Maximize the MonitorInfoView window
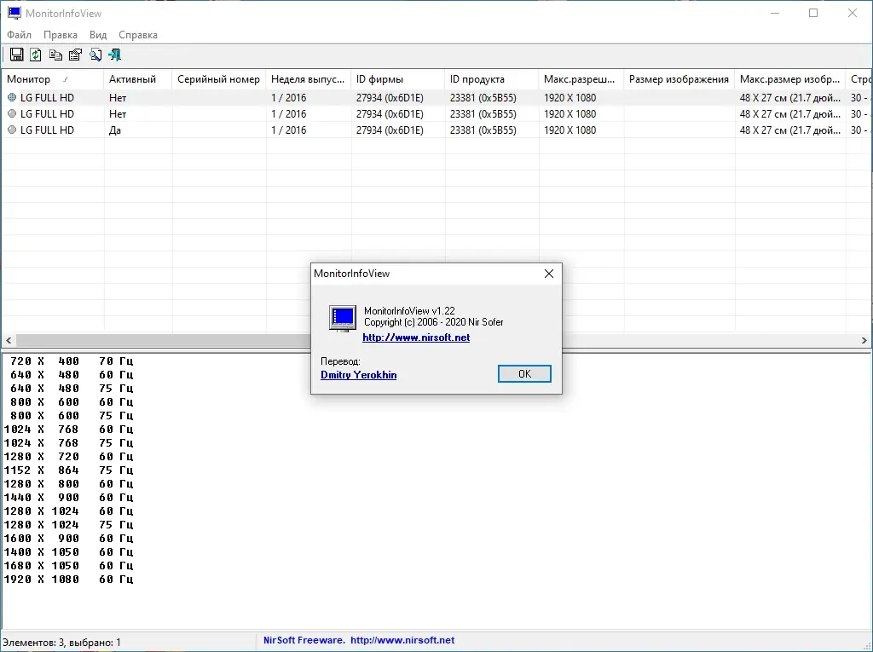This screenshot has width=873, height=652. 813,13
